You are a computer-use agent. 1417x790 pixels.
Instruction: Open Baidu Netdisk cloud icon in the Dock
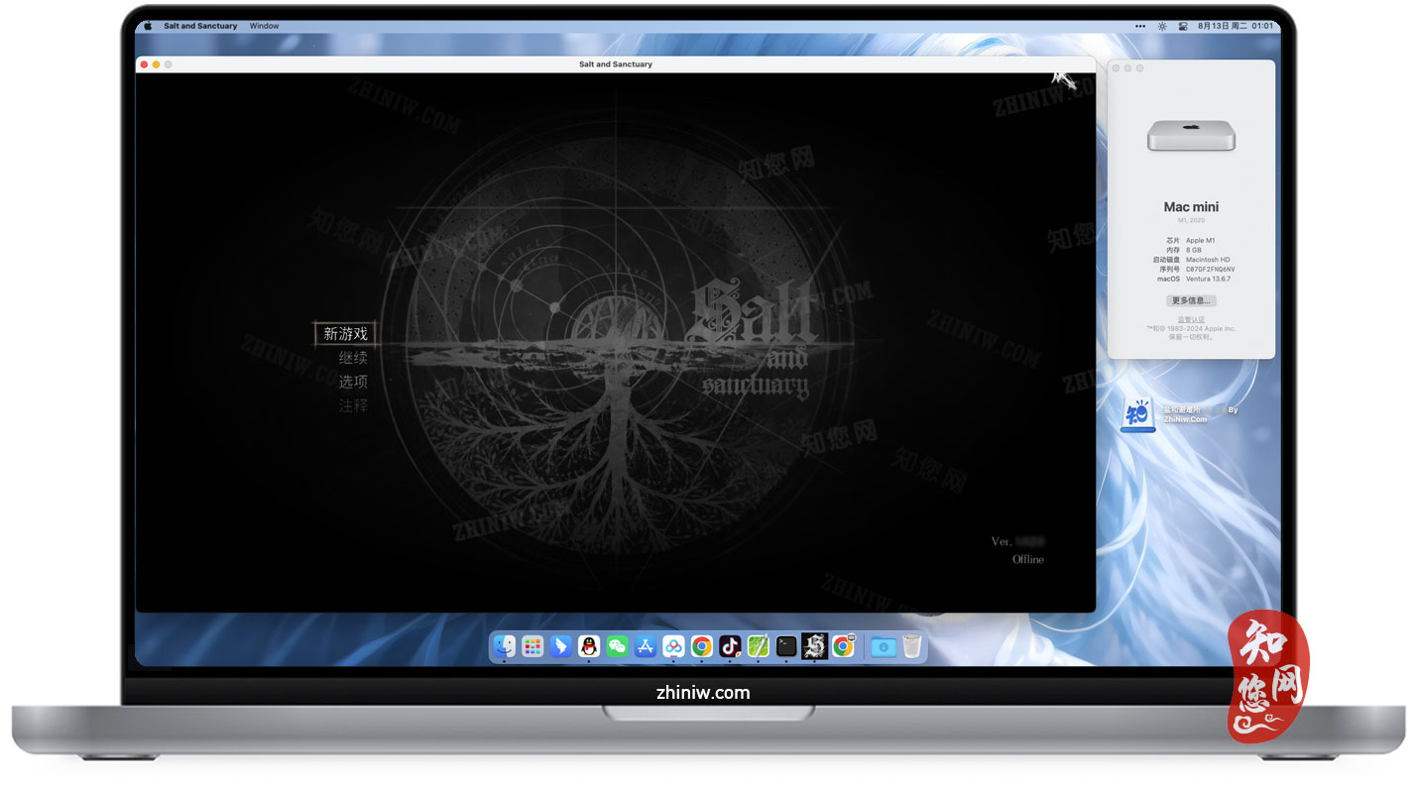click(673, 646)
